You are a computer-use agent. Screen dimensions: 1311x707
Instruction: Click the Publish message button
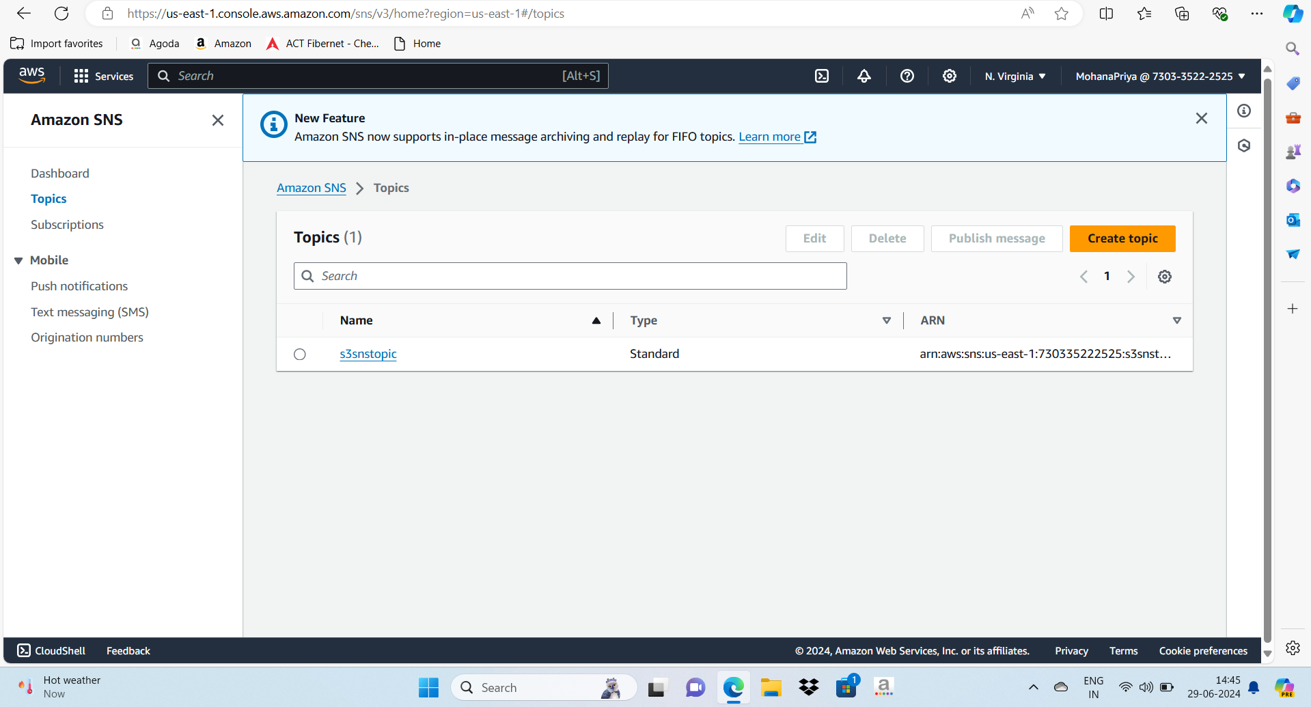(x=997, y=238)
